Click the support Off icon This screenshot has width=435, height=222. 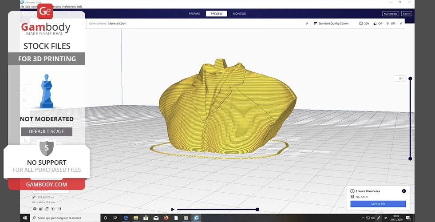click(375, 24)
